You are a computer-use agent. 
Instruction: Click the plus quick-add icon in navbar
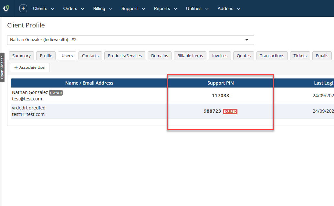(x=23, y=8)
